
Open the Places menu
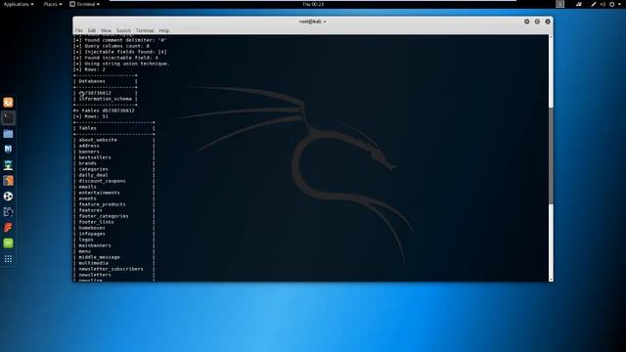coord(53,4)
